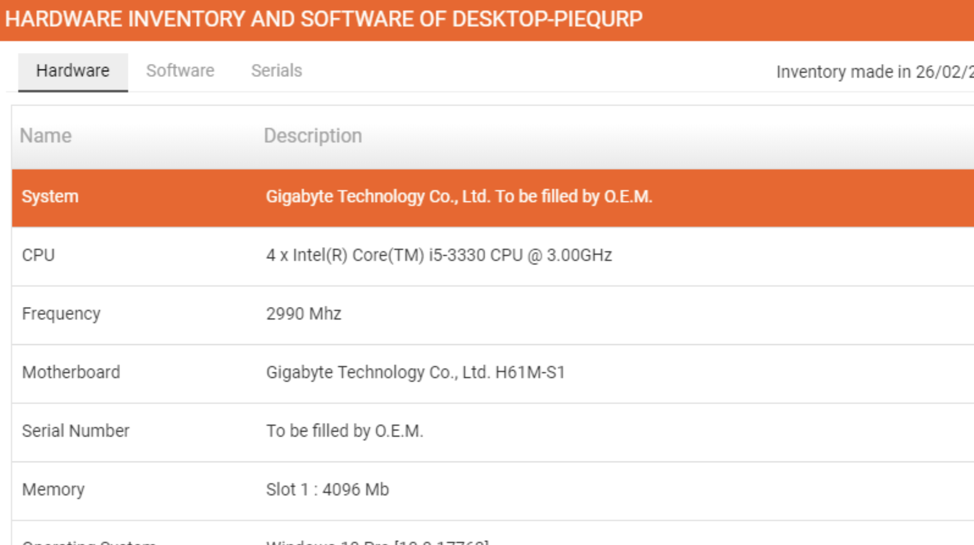974x545 pixels.
Task: Click the page title DESKTOP-PIEQURP header
Action: 324,19
